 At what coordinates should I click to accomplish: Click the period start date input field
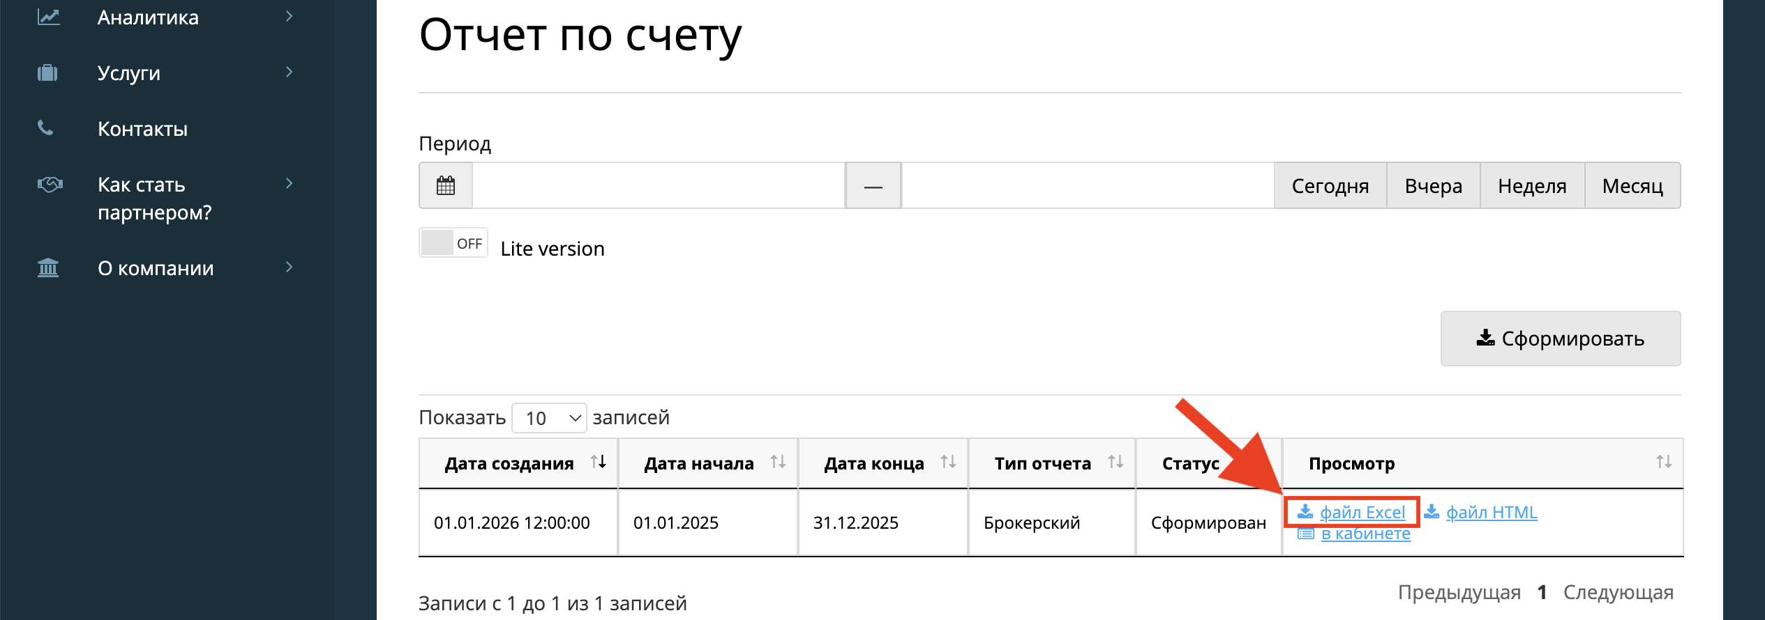[658, 186]
